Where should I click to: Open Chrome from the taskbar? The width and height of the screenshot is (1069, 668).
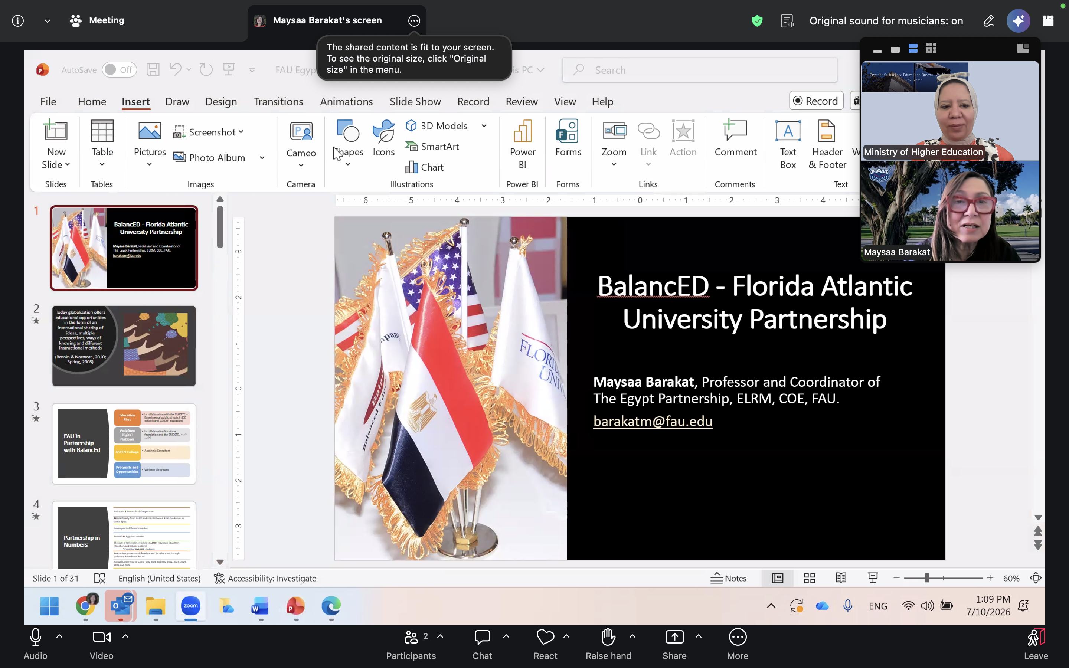[x=85, y=606]
